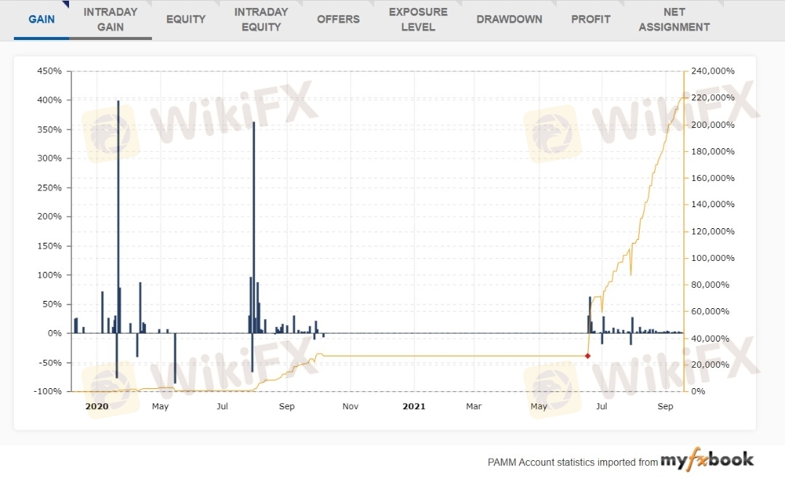Go to the OFFERS tab
This screenshot has height=479, width=785.
click(338, 20)
